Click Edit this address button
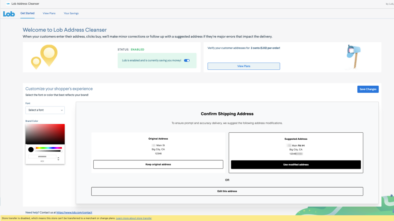This screenshot has width=394, height=221. click(x=227, y=191)
